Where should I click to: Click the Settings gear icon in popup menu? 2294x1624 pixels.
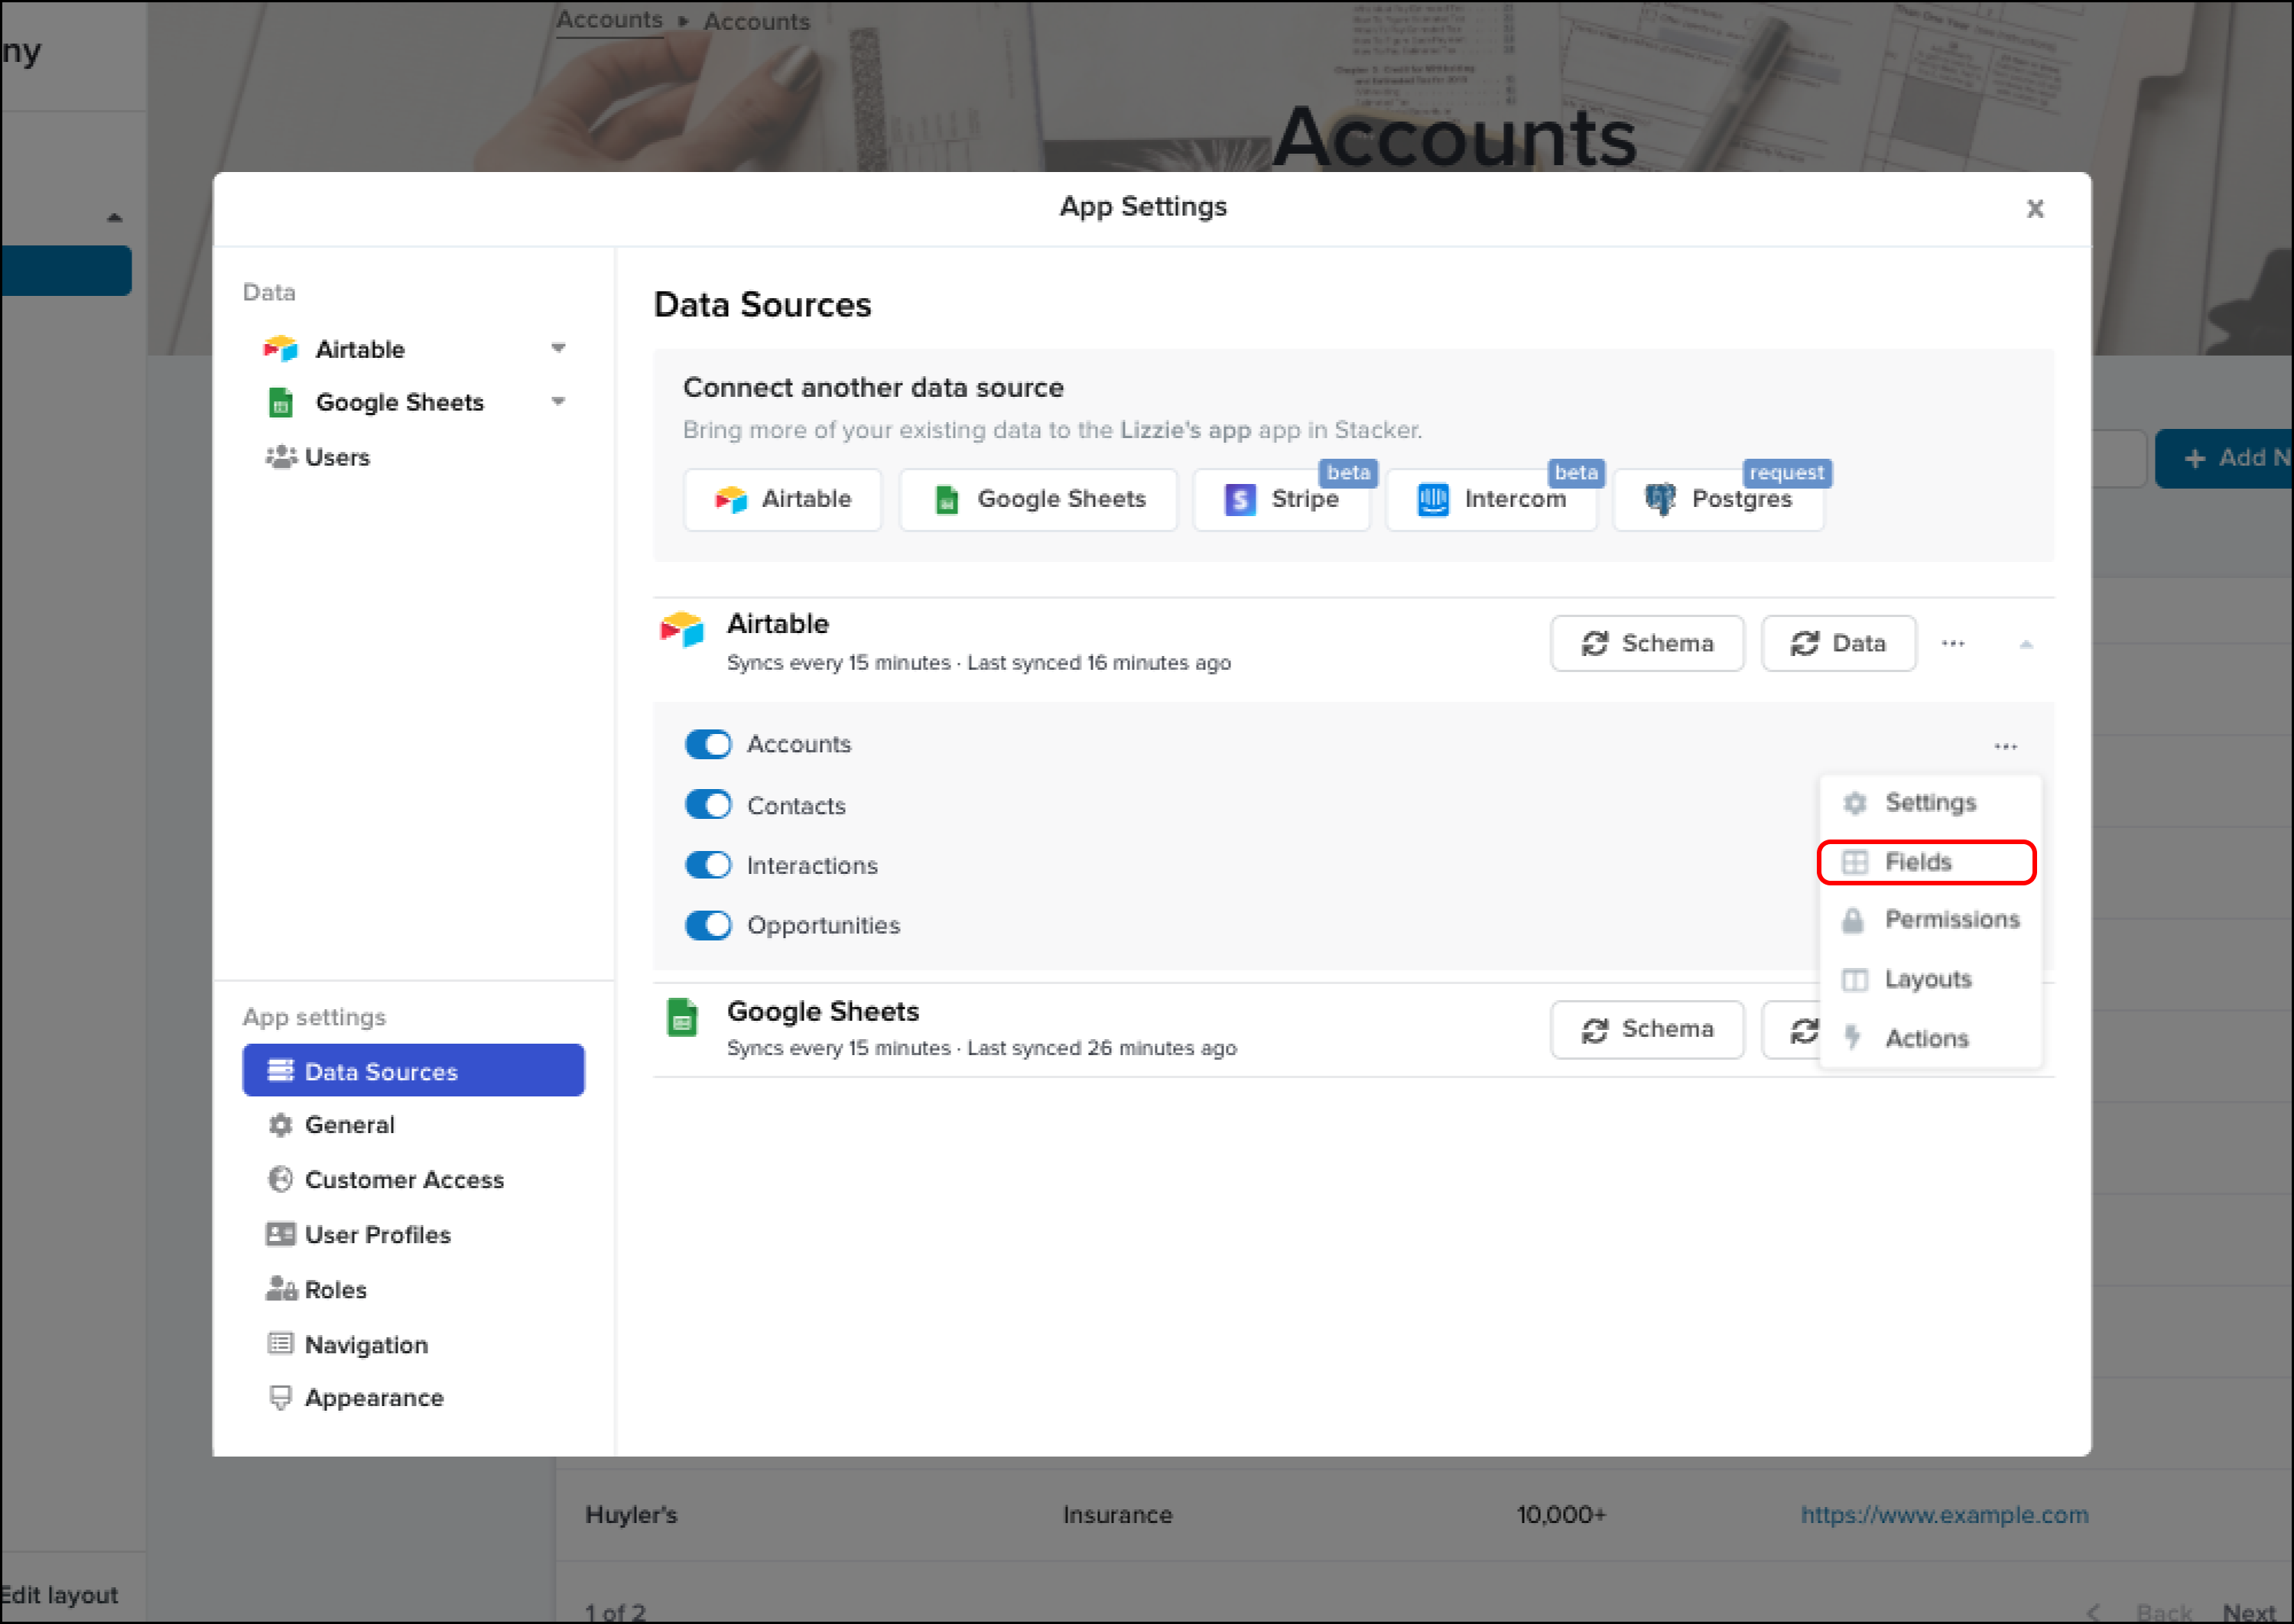[x=1855, y=803]
